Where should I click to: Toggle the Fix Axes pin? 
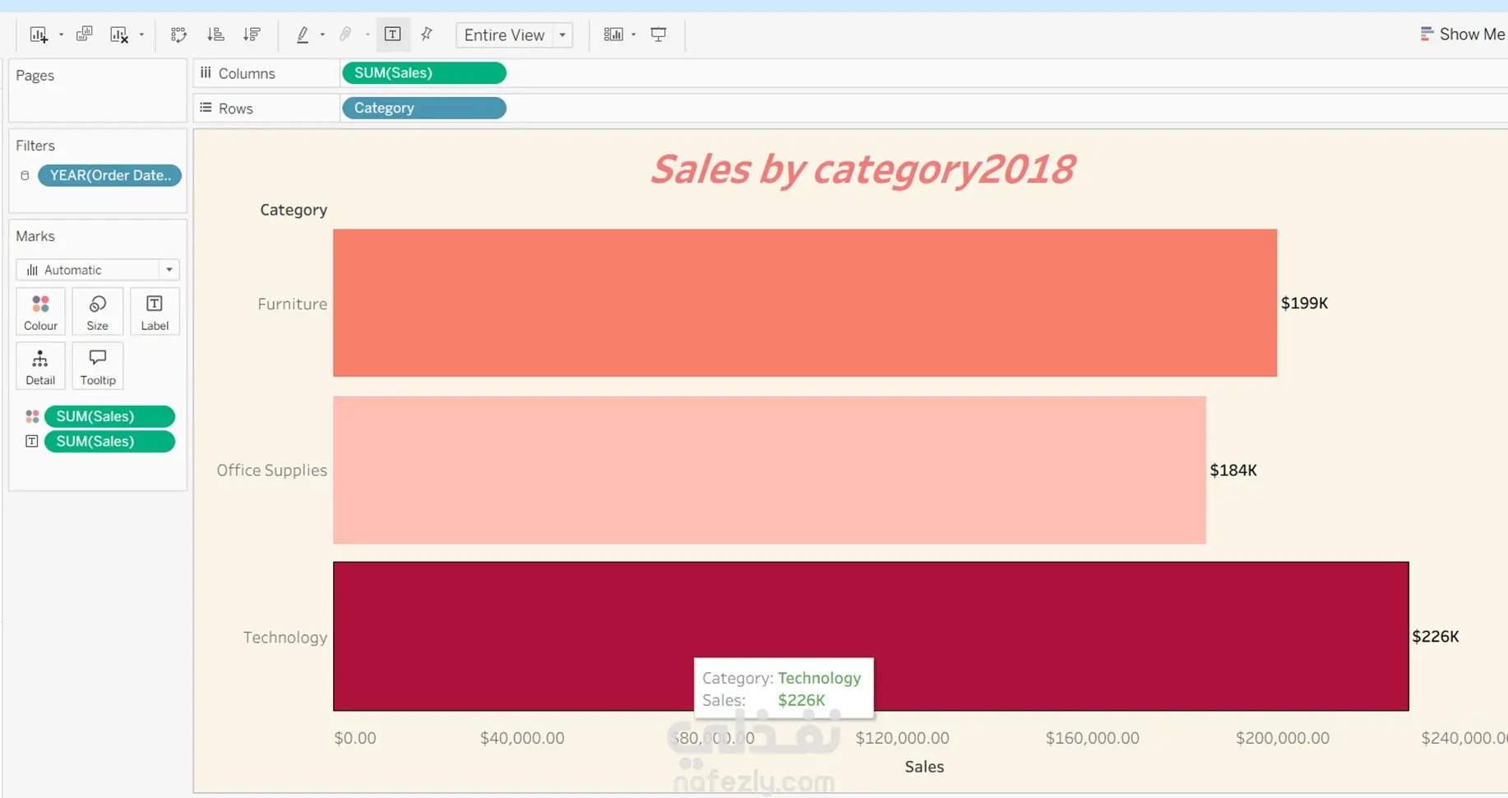pyautogui.click(x=427, y=35)
